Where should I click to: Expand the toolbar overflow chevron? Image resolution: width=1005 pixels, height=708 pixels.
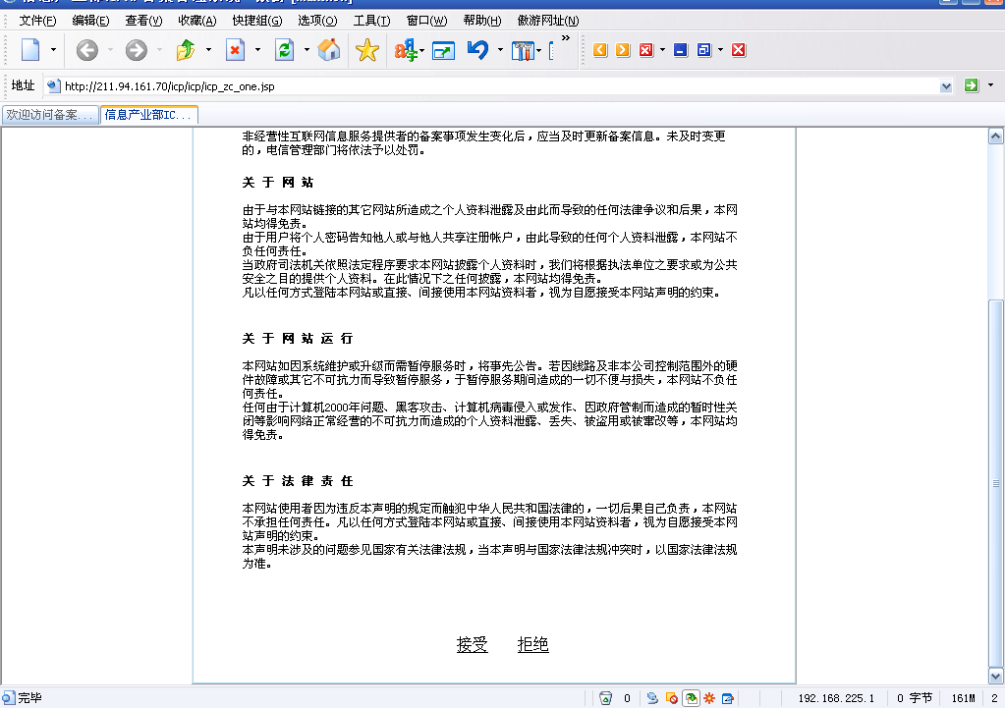click(x=565, y=39)
